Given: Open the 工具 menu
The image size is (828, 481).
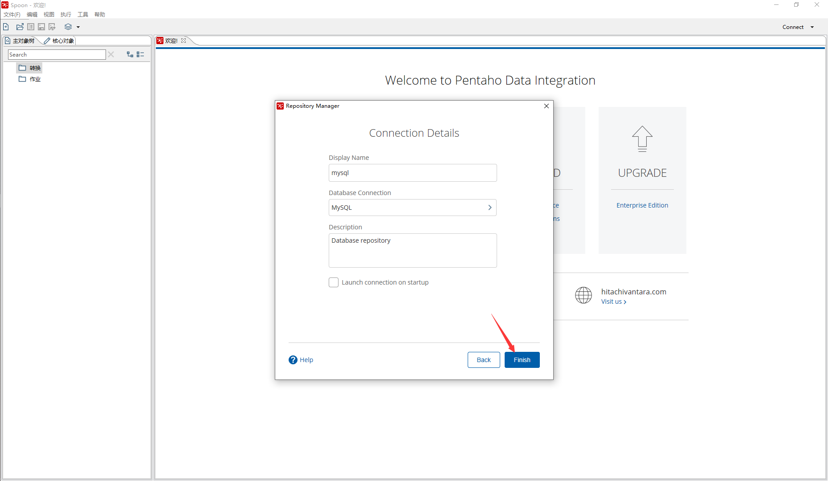Looking at the screenshot, I should coord(83,14).
